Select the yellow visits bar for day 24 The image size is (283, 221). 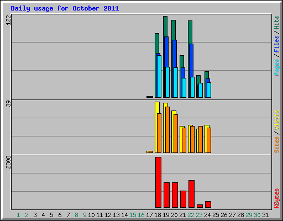coord(206,139)
